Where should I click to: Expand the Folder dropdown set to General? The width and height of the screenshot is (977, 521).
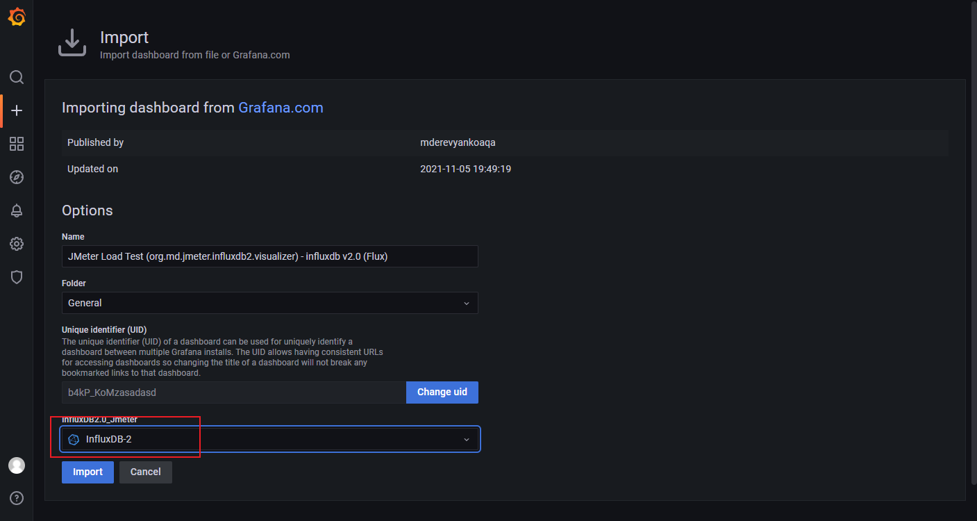coord(269,303)
